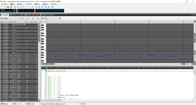This screenshot has height=105, width=196.
Task: Open the ファイル(F) menu
Action: 4,4
